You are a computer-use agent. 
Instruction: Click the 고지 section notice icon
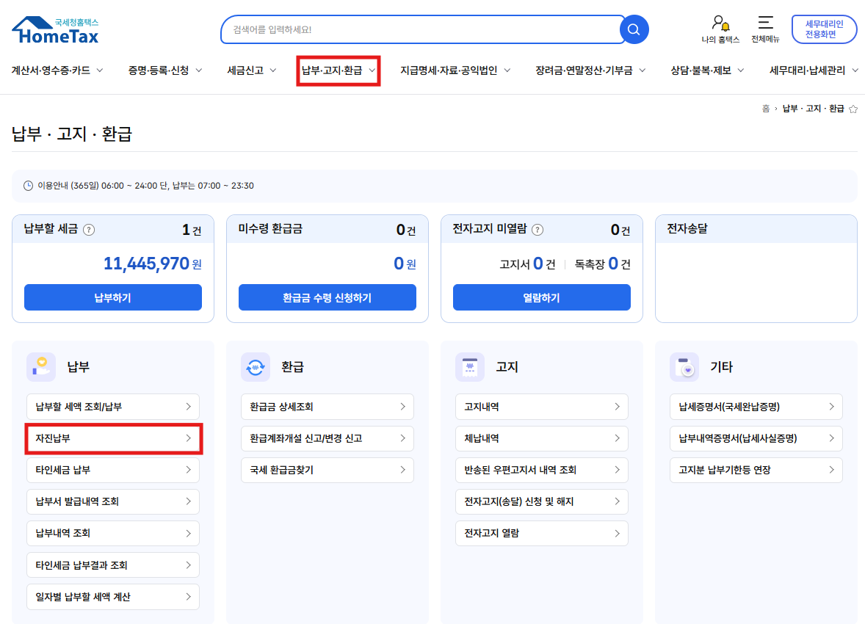click(469, 367)
